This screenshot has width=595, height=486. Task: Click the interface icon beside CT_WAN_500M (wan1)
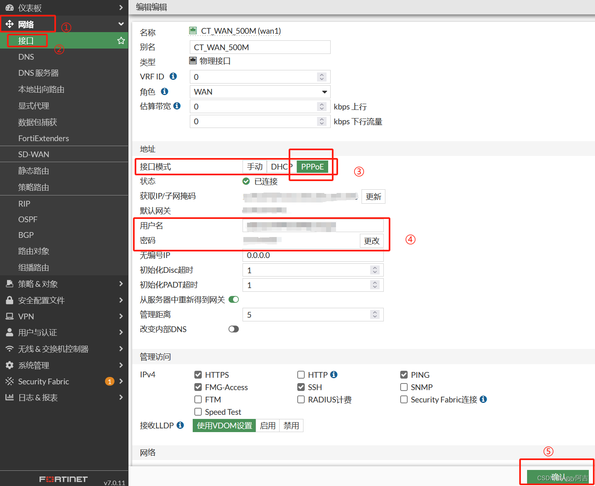[x=193, y=30]
